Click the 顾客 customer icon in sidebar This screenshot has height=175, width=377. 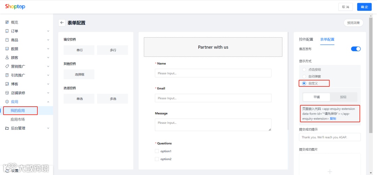point(7,58)
